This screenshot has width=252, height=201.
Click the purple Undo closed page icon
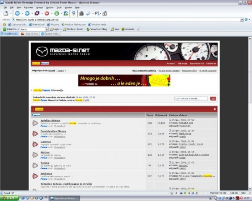(x=37, y=13)
